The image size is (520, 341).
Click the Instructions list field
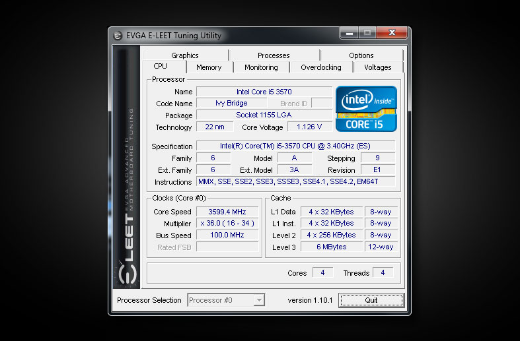[x=295, y=181]
